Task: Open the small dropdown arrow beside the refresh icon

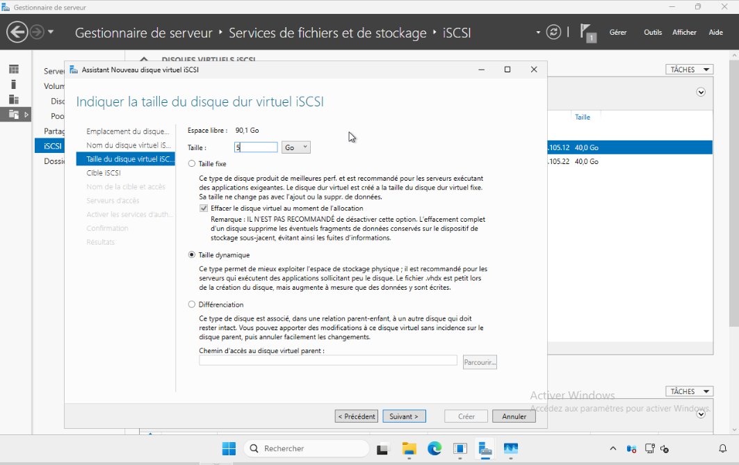Action: pyautogui.click(x=538, y=33)
